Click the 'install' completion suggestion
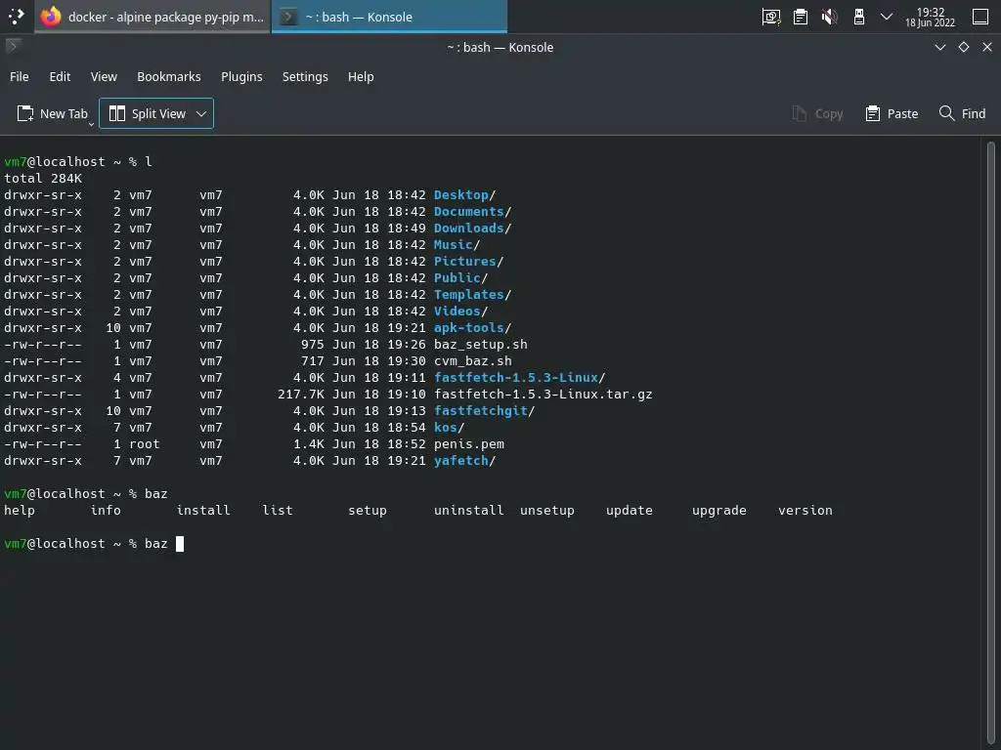 [x=203, y=510]
